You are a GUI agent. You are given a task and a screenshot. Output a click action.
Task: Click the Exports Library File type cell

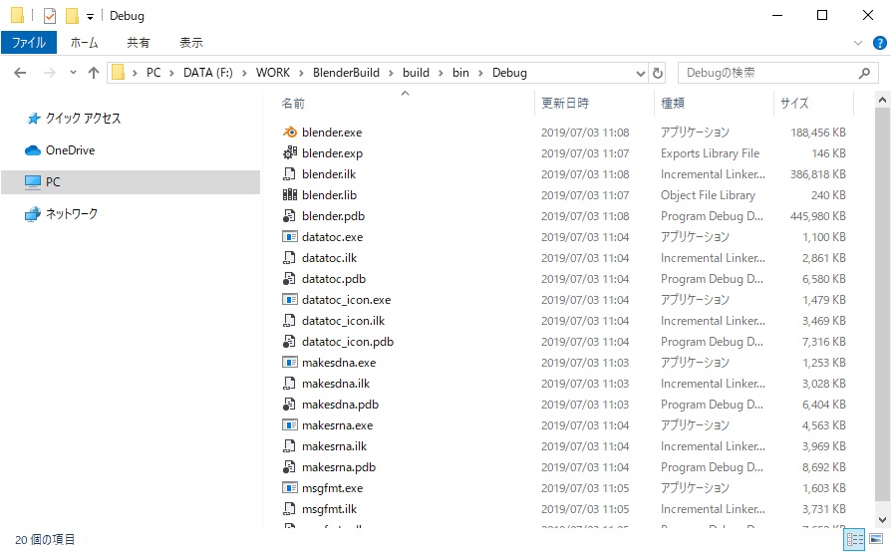(x=710, y=152)
